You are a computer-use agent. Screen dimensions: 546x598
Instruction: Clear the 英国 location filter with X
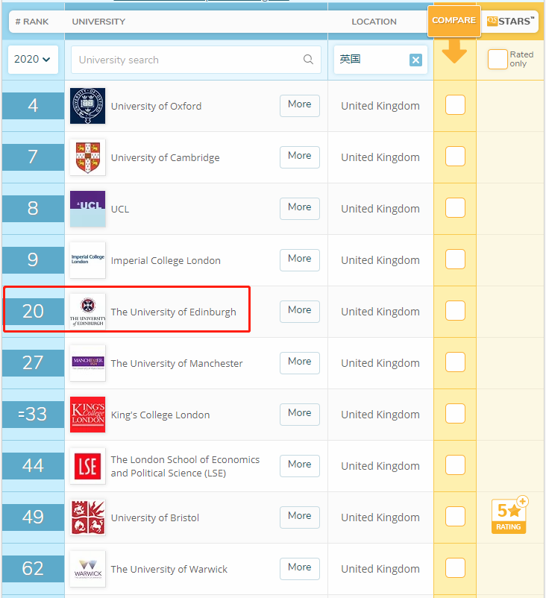pos(415,60)
